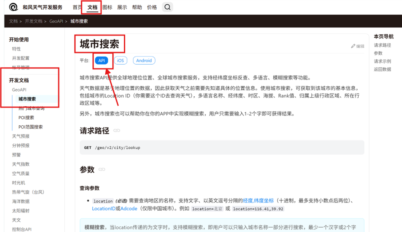Expand 热带气旋（台风） sidebar section

(28, 192)
